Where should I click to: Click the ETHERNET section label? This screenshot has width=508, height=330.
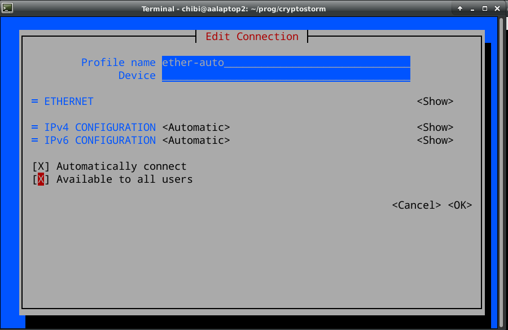pyautogui.click(x=68, y=102)
